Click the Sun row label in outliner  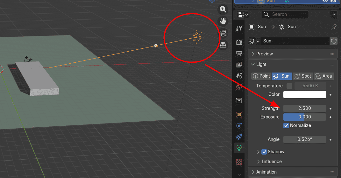tap(271, 1)
